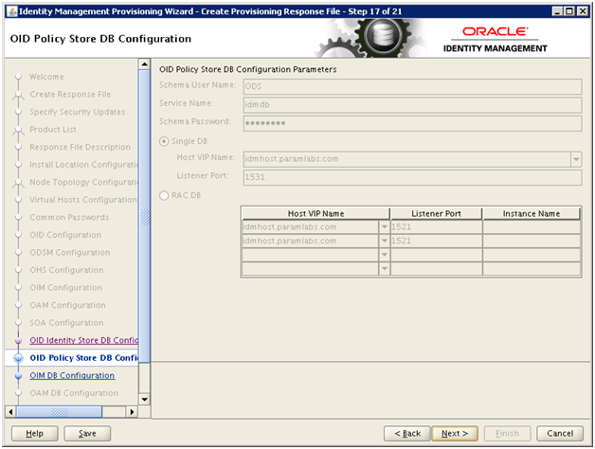595x449 pixels.
Task: Go back with the Back button
Action: click(407, 434)
